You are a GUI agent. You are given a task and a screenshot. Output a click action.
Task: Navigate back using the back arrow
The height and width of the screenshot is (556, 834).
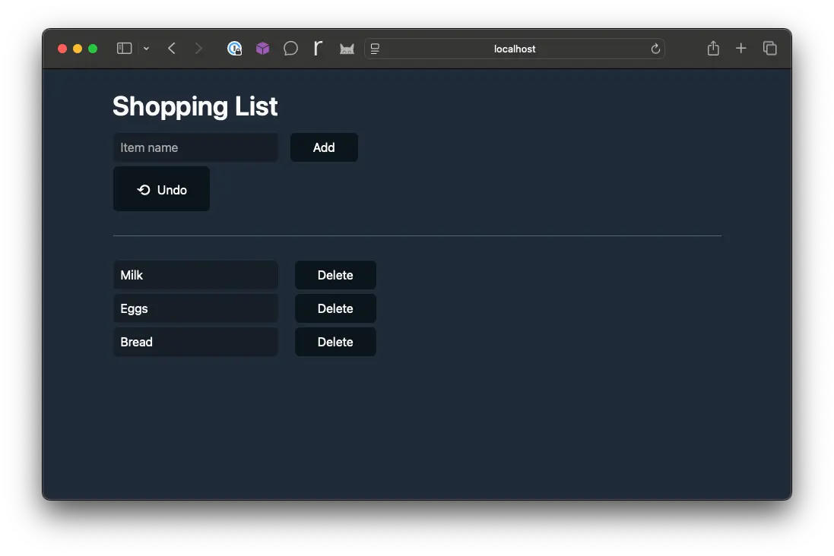(171, 48)
